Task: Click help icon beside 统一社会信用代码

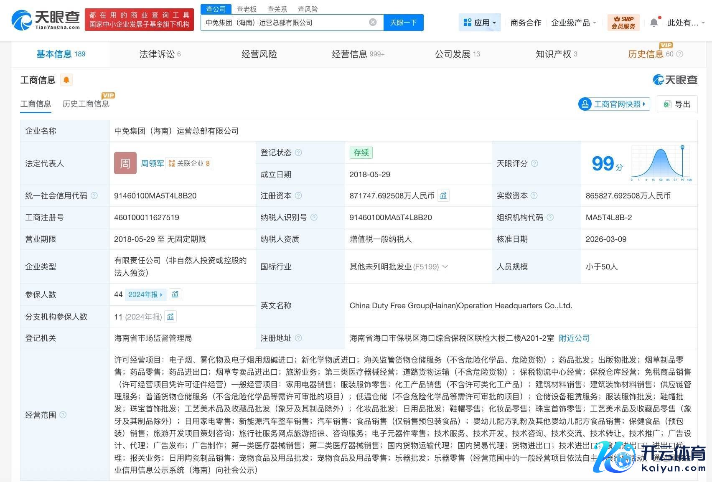Action: click(94, 195)
